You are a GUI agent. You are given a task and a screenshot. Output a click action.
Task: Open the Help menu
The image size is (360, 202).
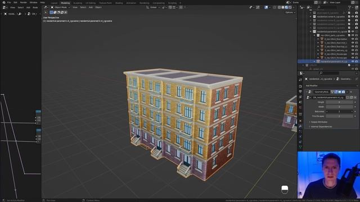pos(43,2)
